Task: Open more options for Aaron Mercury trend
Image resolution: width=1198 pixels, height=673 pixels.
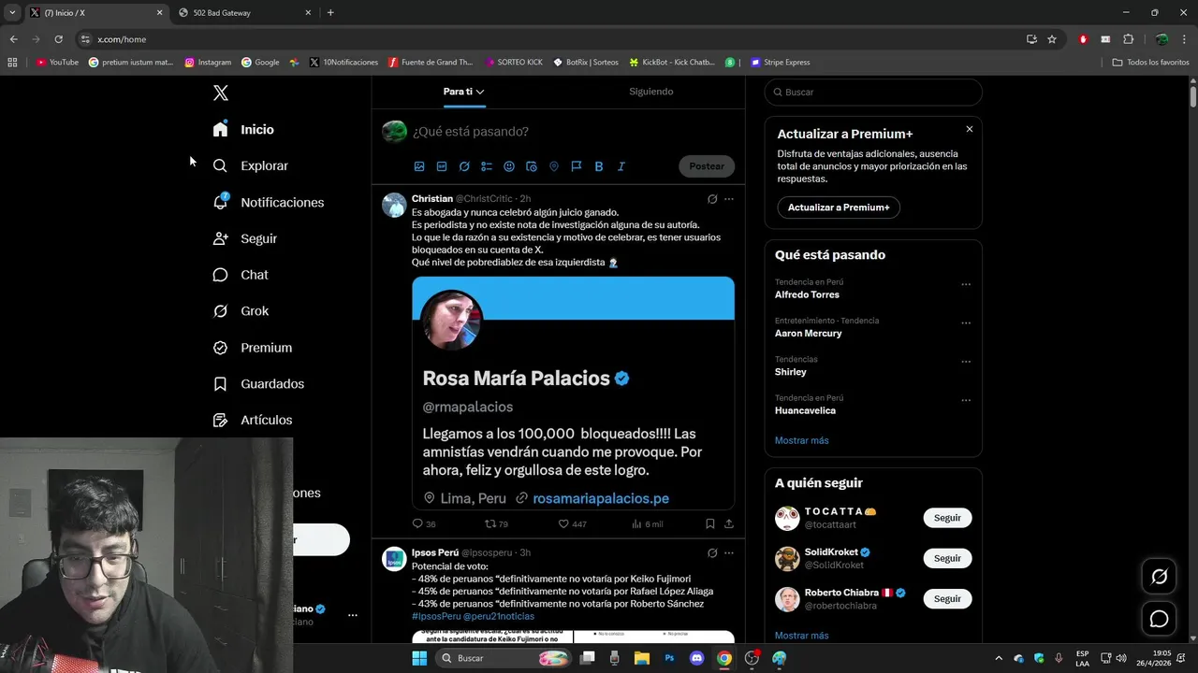Action: 966,323
